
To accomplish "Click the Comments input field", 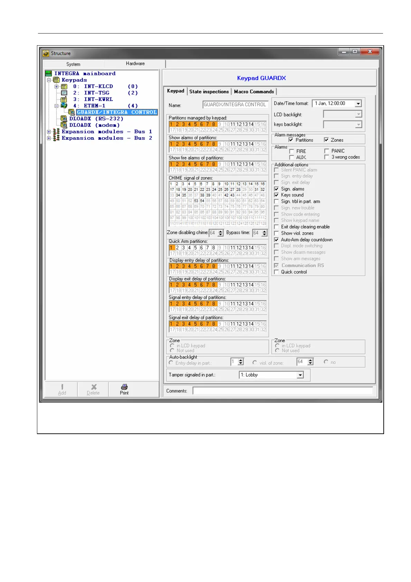I will click(x=282, y=391).
